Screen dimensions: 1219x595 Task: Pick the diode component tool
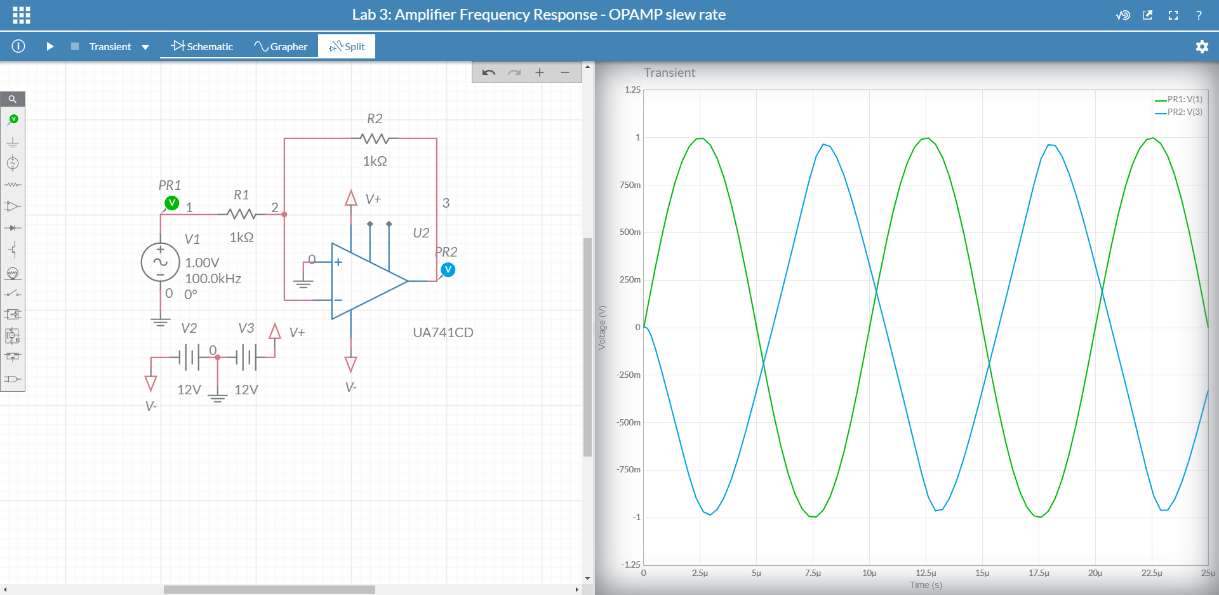[x=13, y=227]
